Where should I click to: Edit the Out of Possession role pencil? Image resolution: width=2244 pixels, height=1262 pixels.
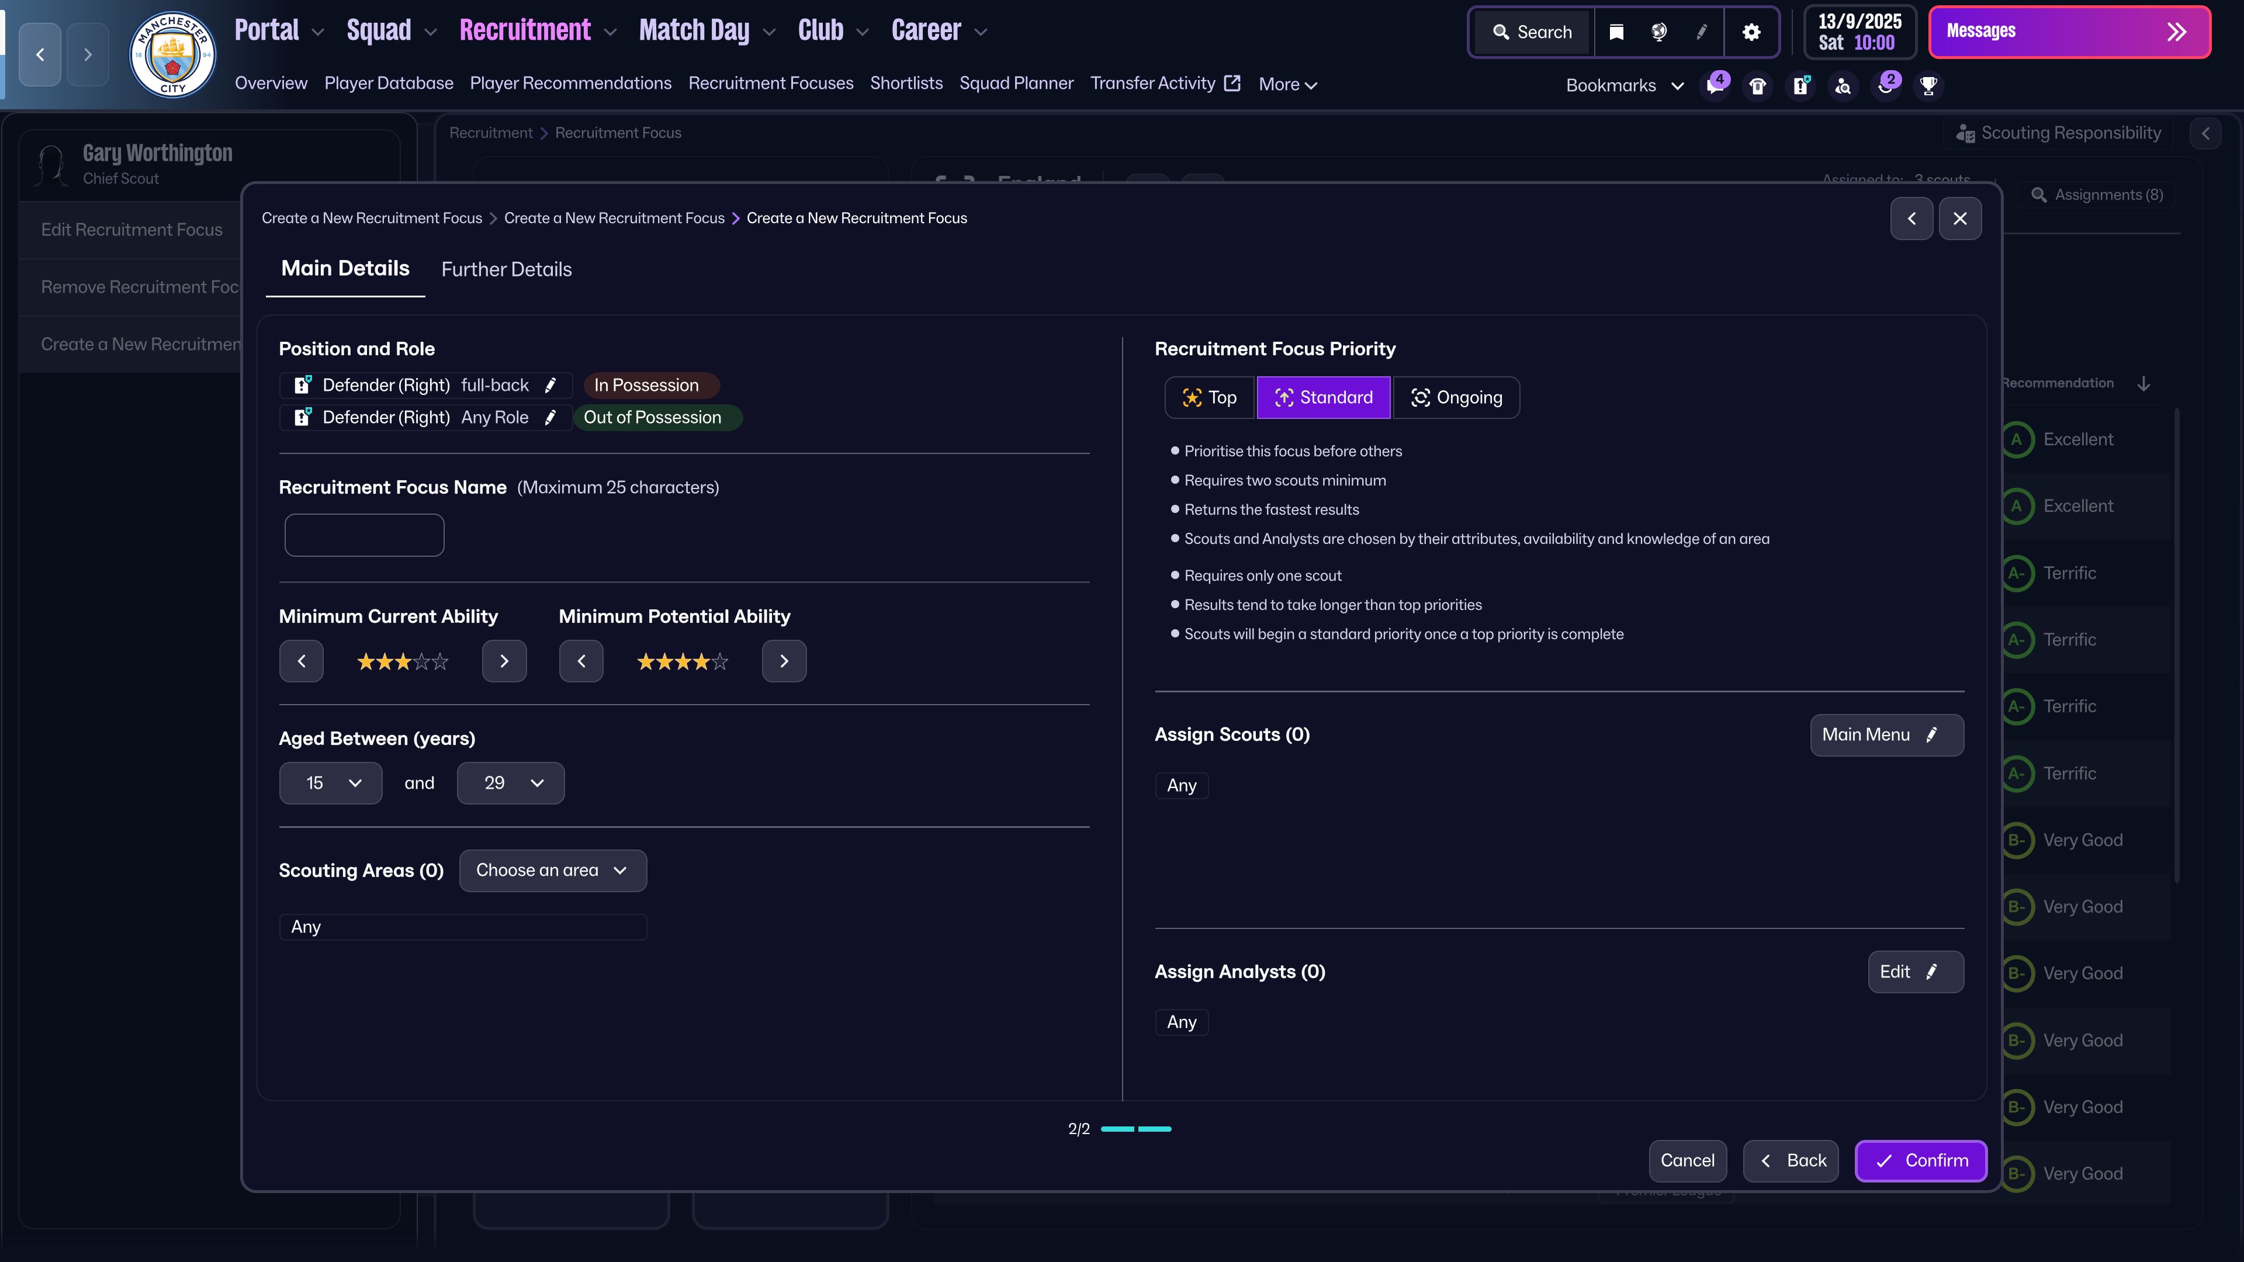pyautogui.click(x=550, y=417)
